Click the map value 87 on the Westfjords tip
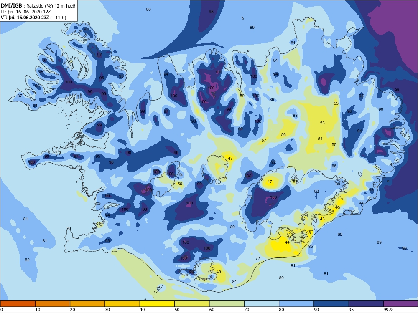The image size is (418, 313). tap(20, 96)
